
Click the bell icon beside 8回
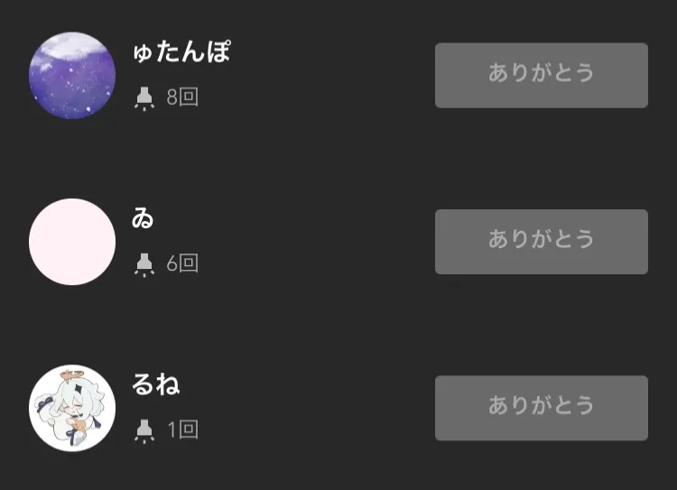(x=144, y=97)
